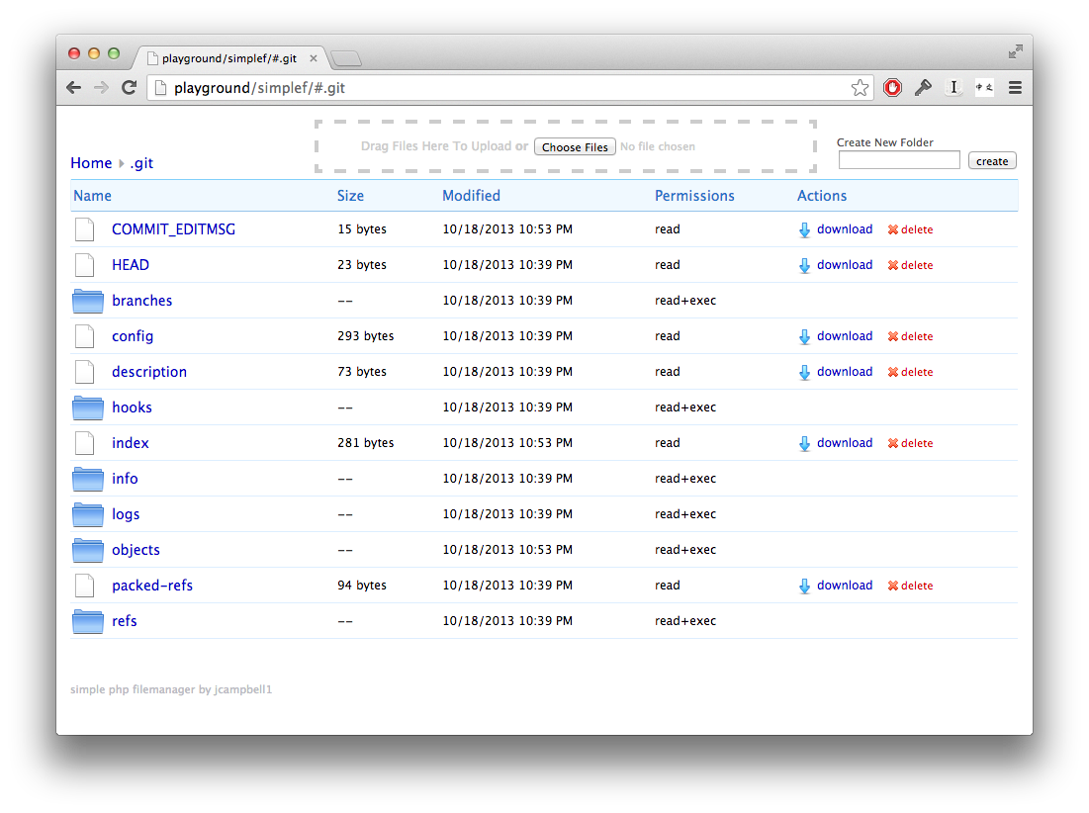Click the create folder button

[992, 161]
